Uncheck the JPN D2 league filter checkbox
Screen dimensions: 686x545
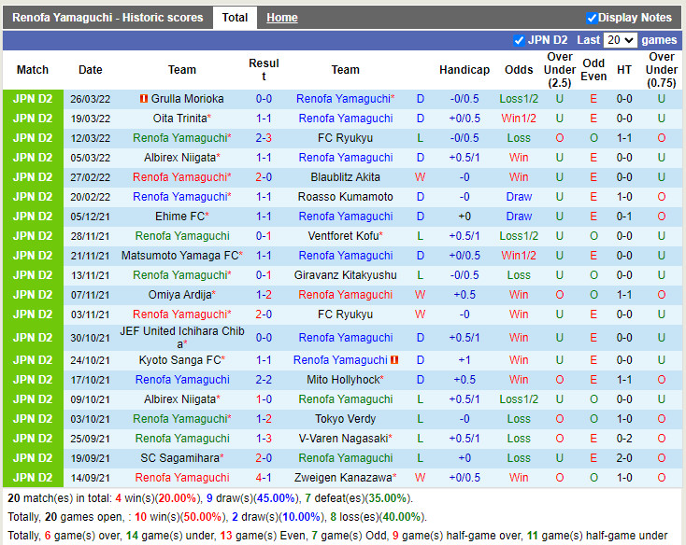(519, 40)
